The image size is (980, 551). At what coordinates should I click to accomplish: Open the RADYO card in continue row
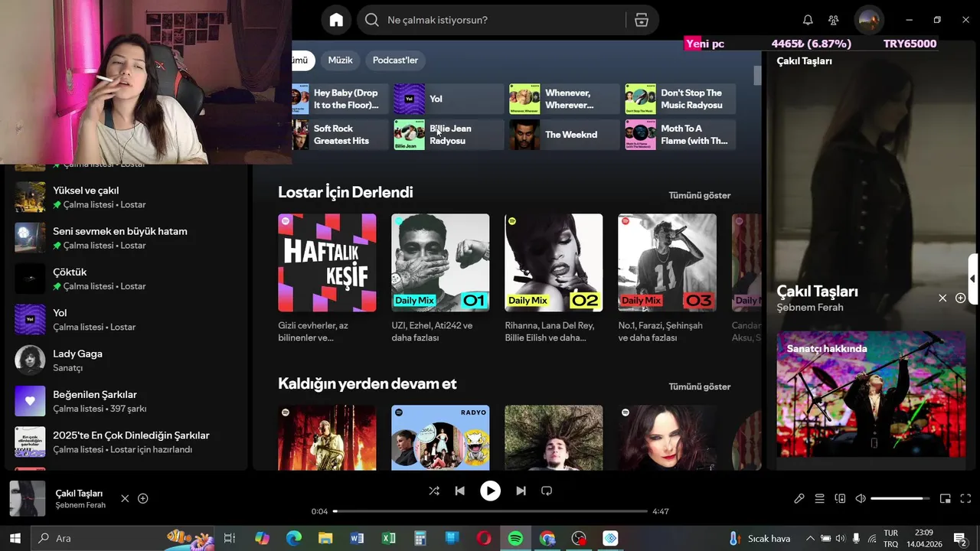click(x=440, y=437)
